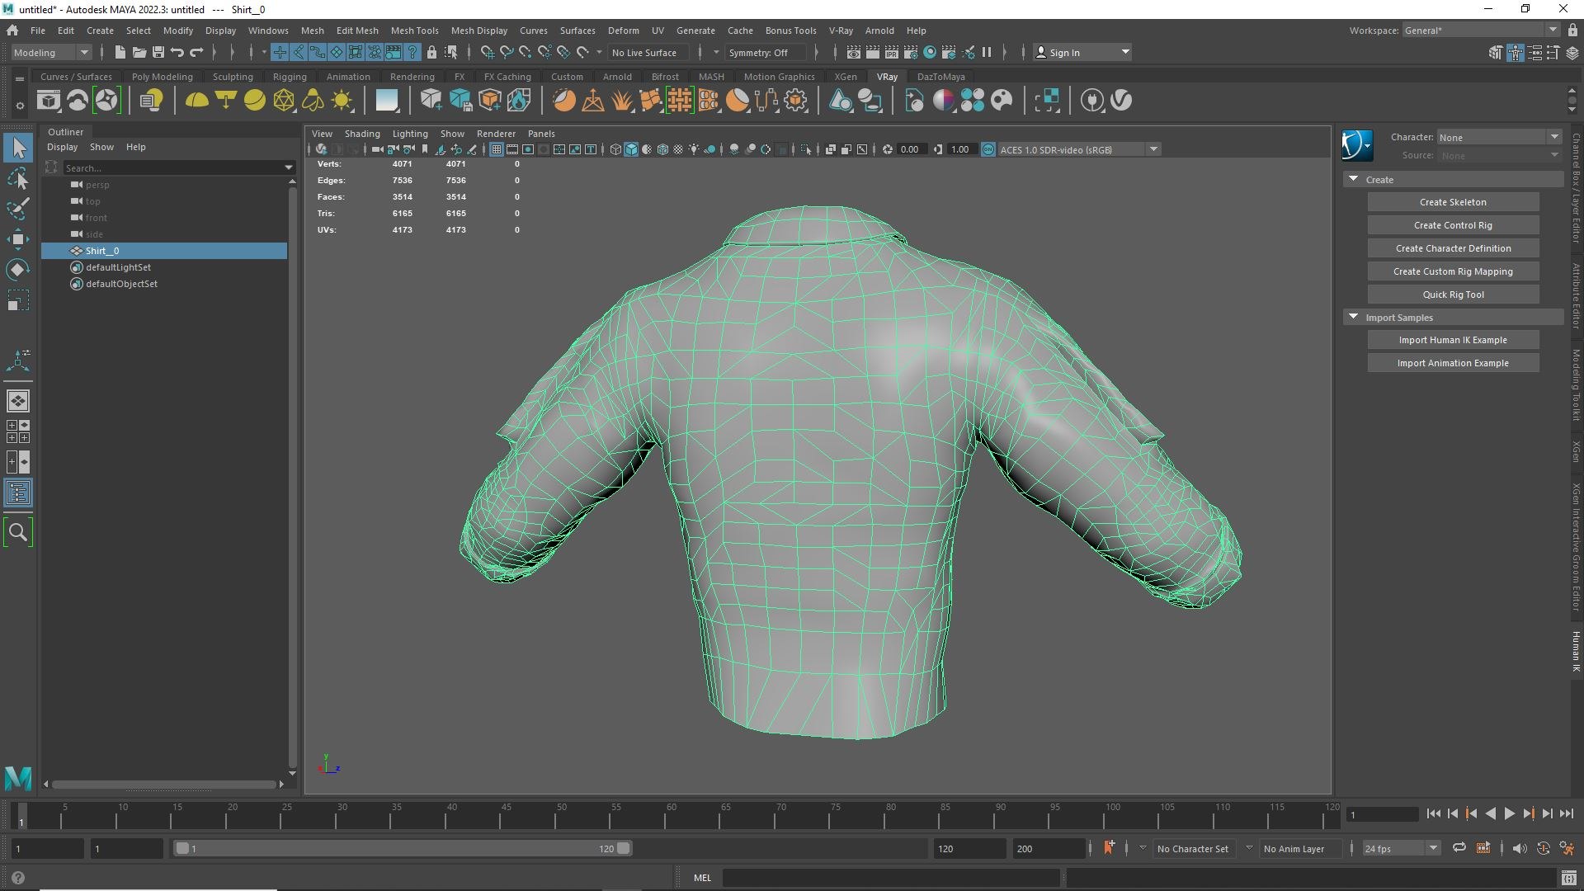Toggle the color management ON button
The height and width of the screenshot is (891, 1584).
coord(988,149)
